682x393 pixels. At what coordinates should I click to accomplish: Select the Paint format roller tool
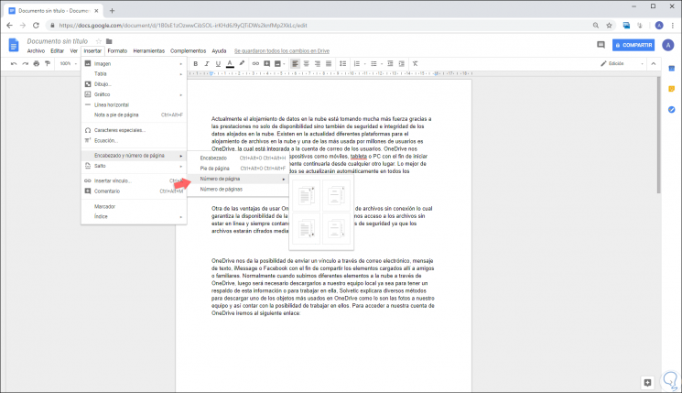(x=48, y=63)
